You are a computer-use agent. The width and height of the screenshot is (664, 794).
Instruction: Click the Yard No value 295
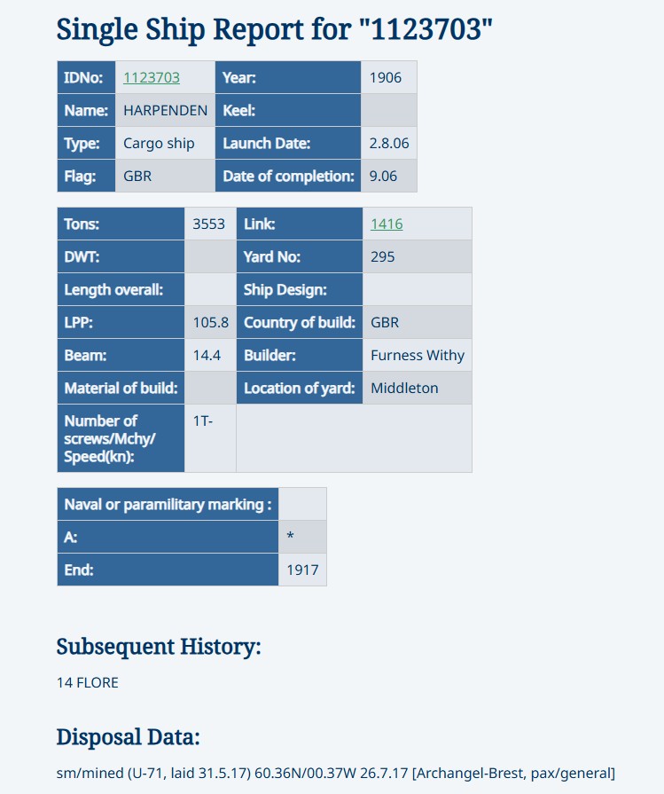pos(383,257)
